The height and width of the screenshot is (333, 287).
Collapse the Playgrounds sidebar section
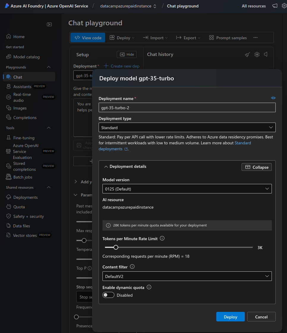pyautogui.click(x=48, y=67)
